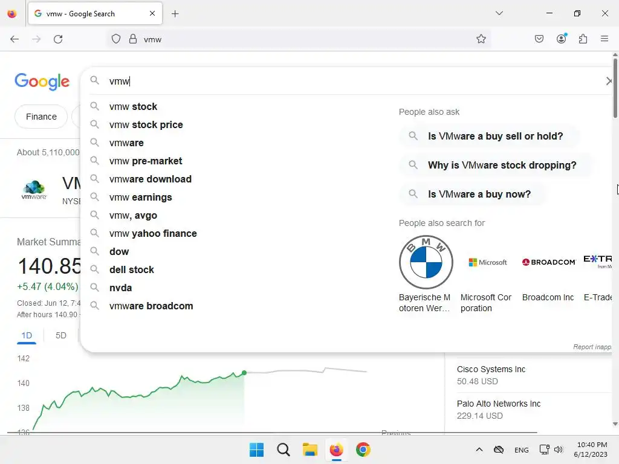Select suggestion vmw, avgo
This screenshot has height=464, width=619.
[x=133, y=216]
